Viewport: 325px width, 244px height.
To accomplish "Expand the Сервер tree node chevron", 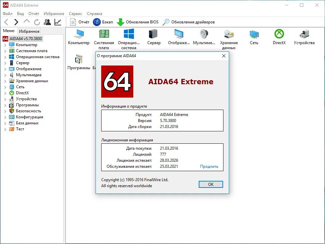I will (x=5, y=63).
